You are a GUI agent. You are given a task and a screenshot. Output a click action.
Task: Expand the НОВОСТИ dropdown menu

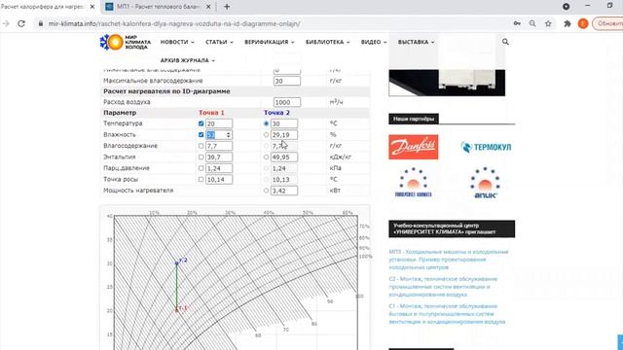tap(177, 42)
